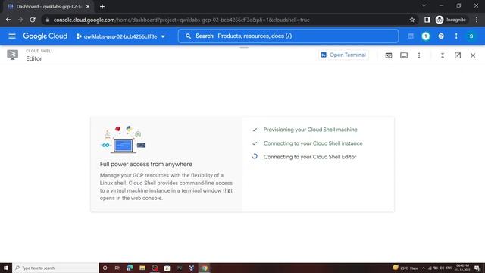Open the Help menu icon
The height and width of the screenshot is (273, 485).
(x=441, y=36)
